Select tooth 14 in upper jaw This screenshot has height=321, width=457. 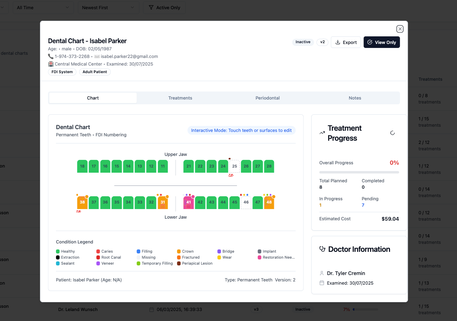128,166
